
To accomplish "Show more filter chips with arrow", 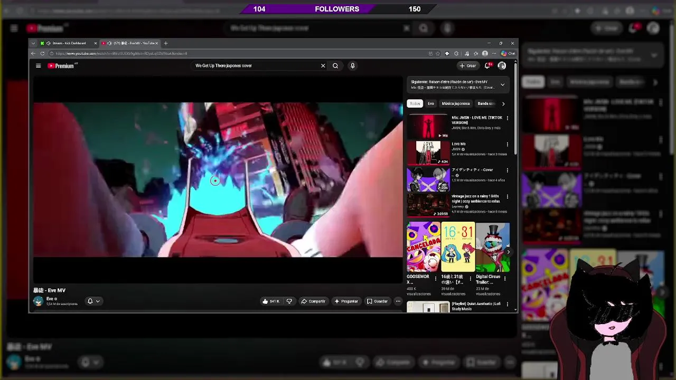I will [503, 103].
